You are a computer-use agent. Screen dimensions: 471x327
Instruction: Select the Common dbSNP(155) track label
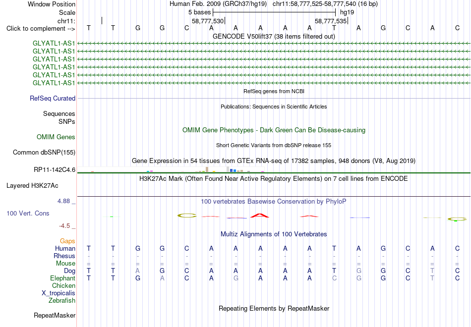point(44,152)
